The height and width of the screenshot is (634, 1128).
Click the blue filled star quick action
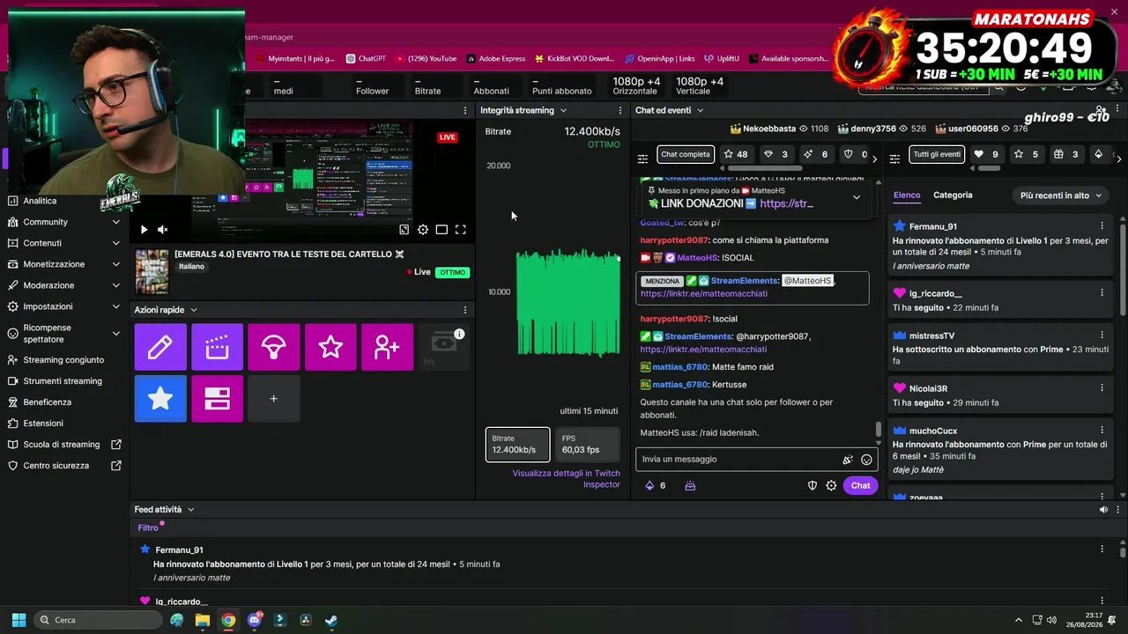pyautogui.click(x=160, y=399)
